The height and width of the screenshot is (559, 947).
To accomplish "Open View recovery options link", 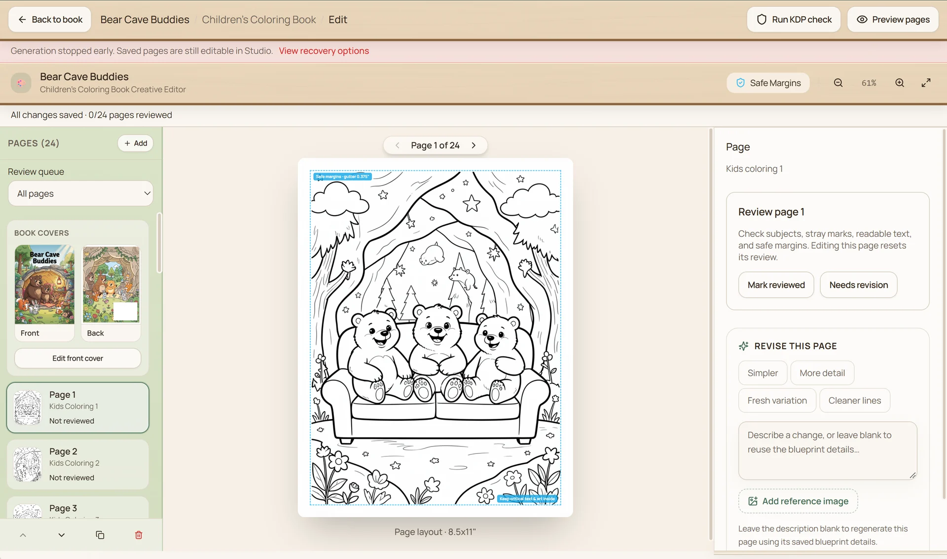I will tap(324, 51).
